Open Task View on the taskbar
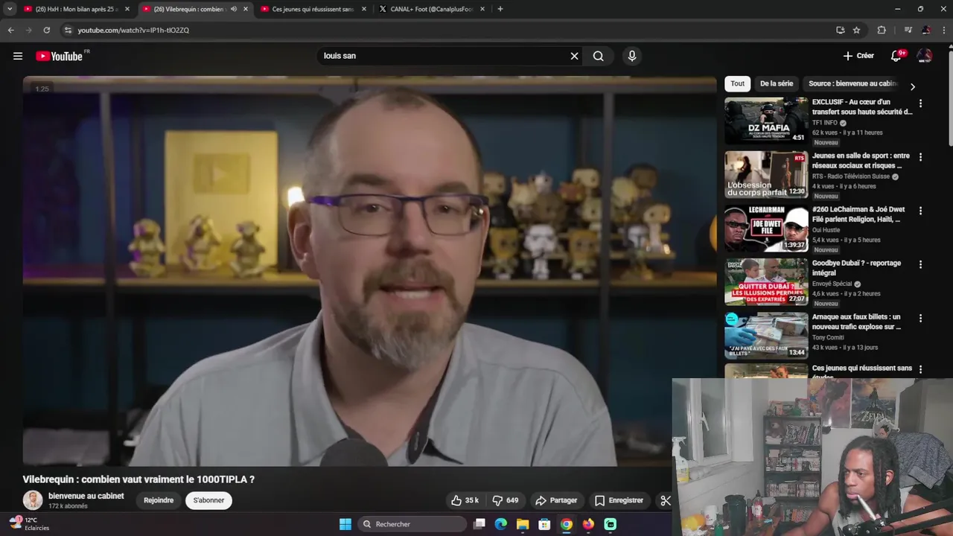Image resolution: width=953 pixels, height=536 pixels. 479,524
